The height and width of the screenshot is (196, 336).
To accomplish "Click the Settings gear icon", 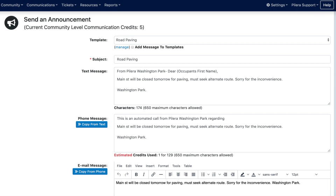I will click(268, 5).
